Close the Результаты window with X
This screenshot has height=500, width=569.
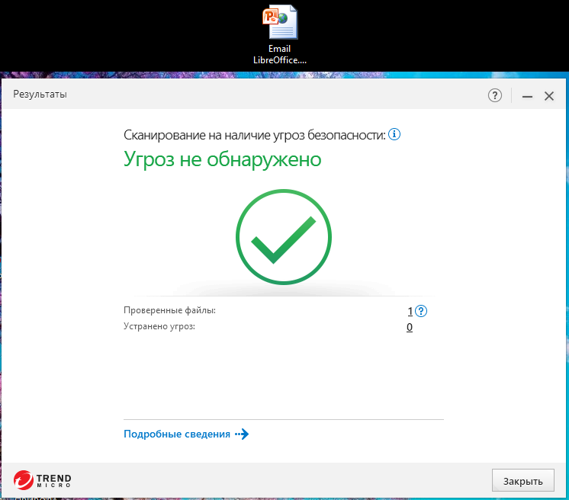[549, 96]
